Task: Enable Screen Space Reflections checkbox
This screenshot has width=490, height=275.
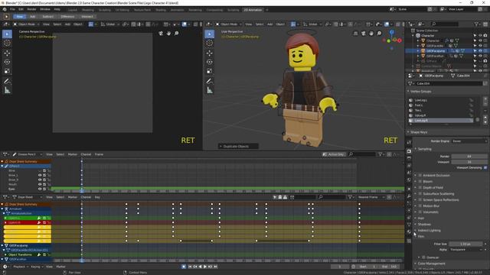Action: pyautogui.click(x=420, y=199)
